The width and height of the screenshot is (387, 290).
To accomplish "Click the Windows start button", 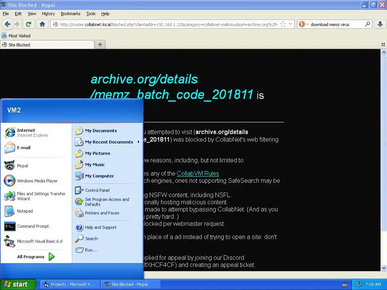I will point(18,284).
